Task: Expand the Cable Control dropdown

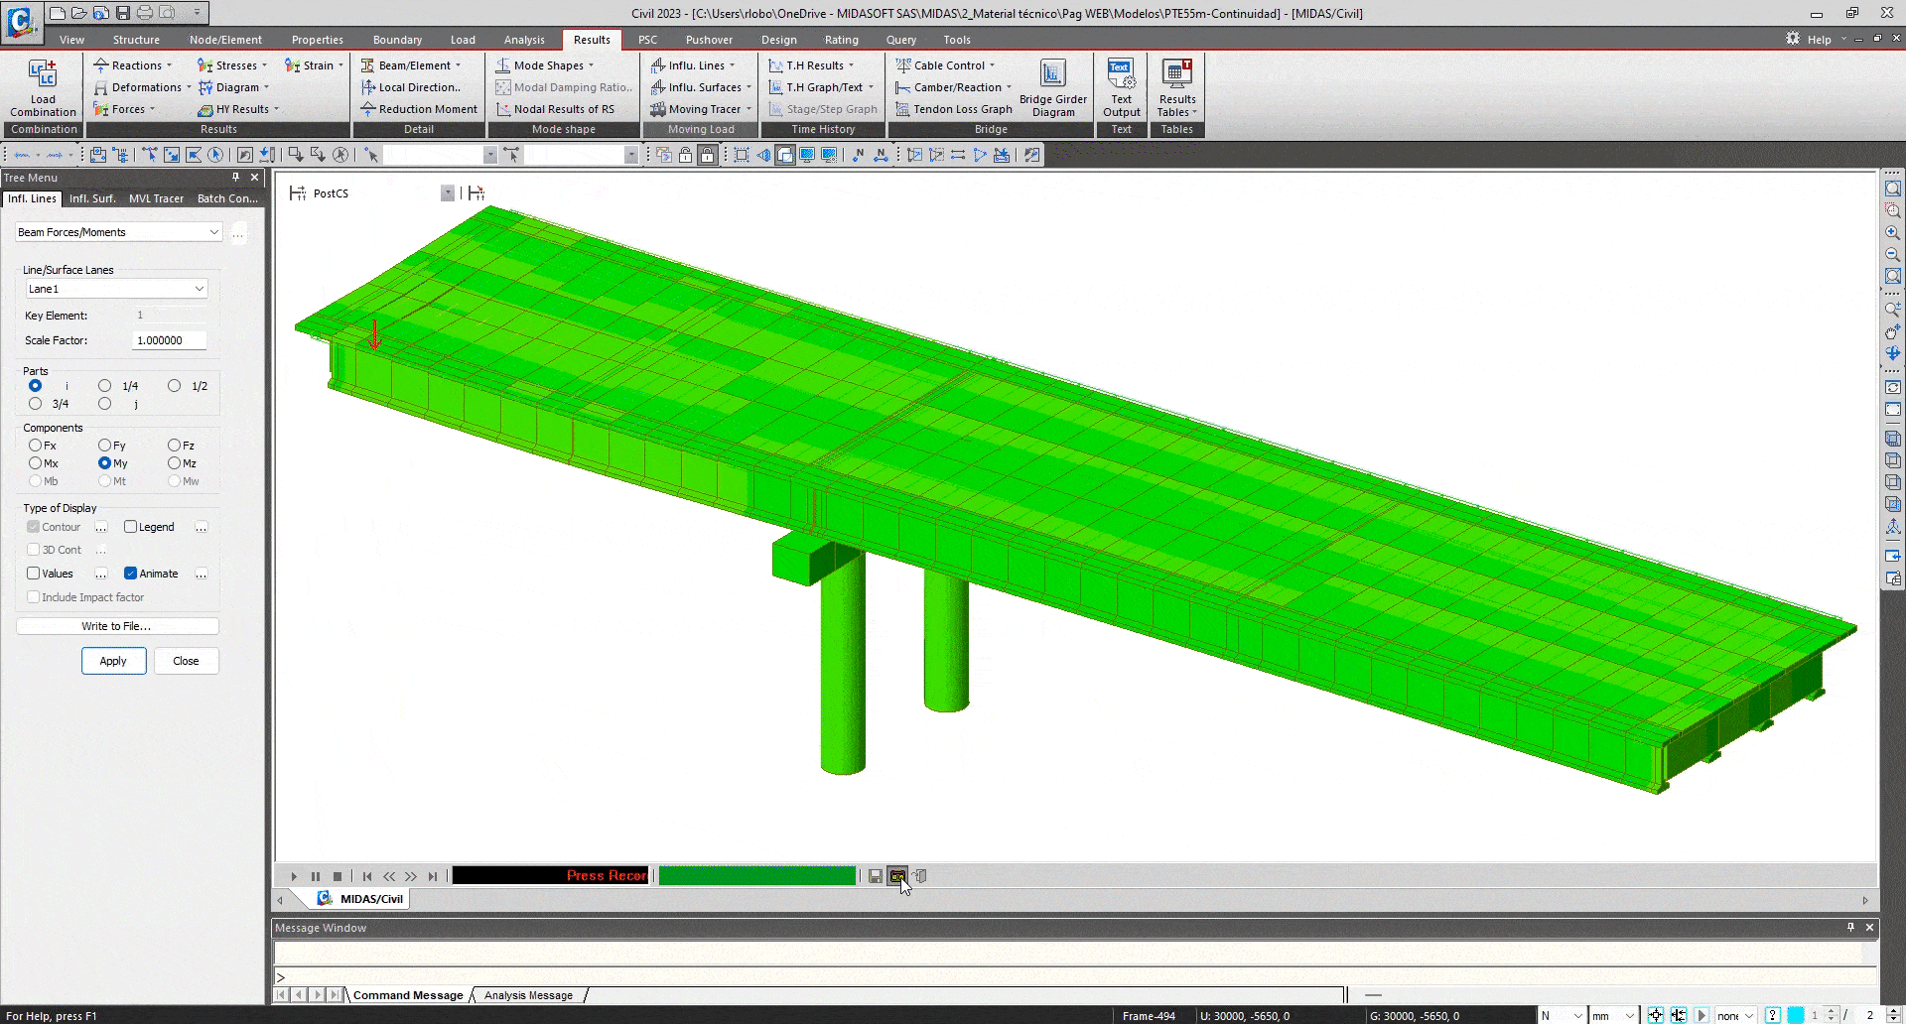Action: coord(992,65)
